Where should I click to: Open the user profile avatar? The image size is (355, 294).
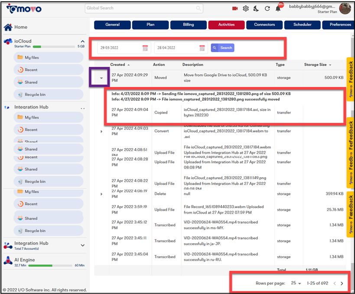pyautogui.click(x=345, y=9)
